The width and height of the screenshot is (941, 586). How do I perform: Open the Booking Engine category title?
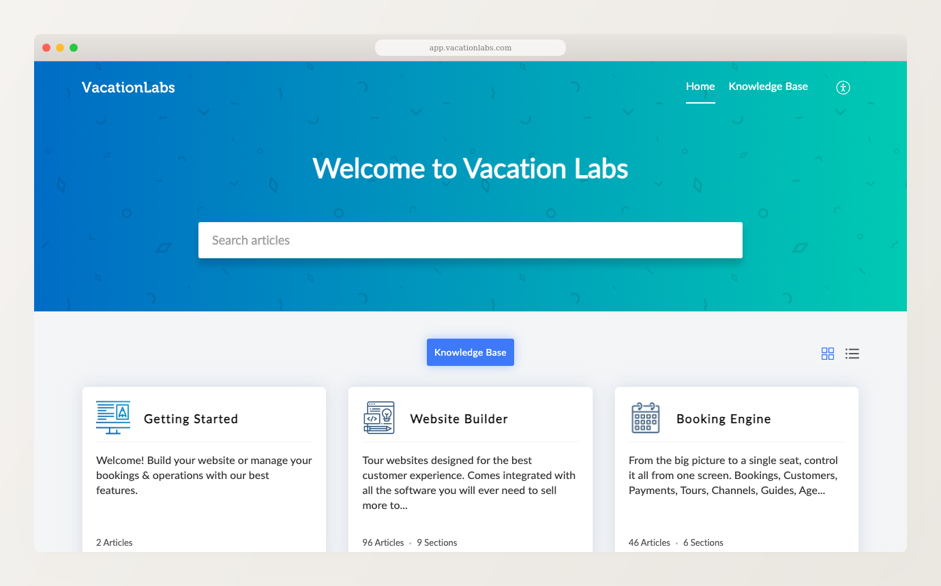click(723, 419)
